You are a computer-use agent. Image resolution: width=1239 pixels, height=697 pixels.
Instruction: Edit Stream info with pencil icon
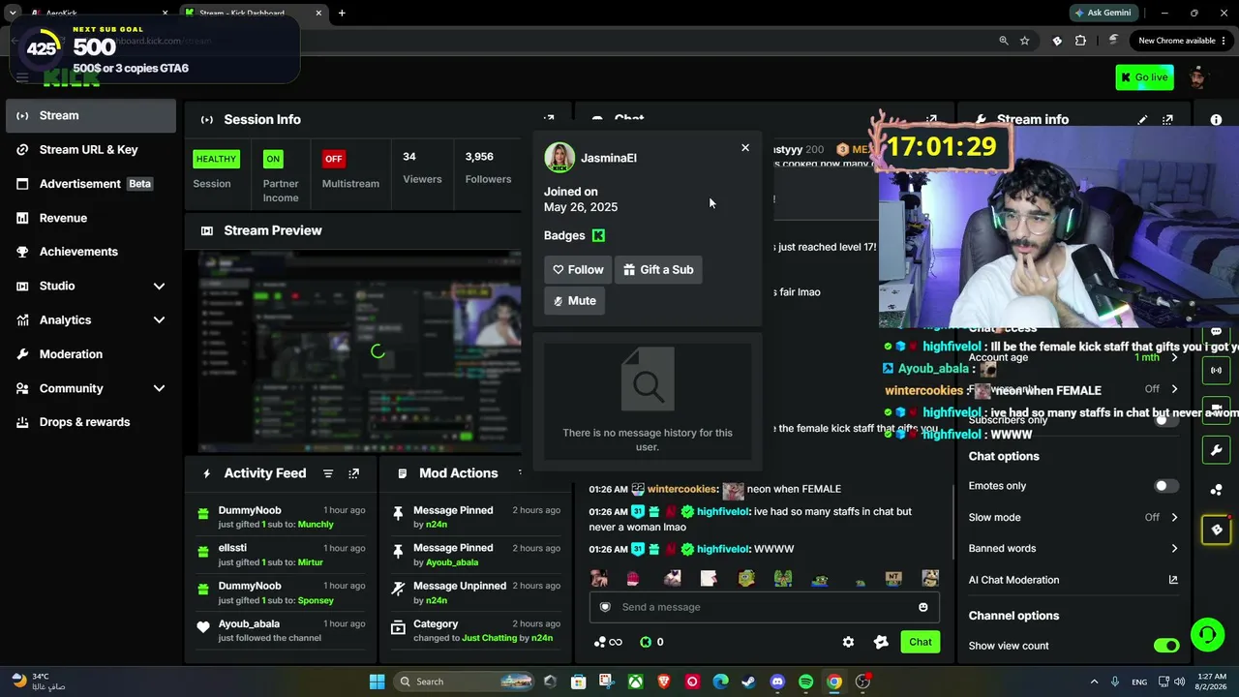1142,120
